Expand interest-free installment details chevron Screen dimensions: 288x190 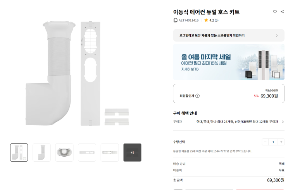[x=283, y=122]
